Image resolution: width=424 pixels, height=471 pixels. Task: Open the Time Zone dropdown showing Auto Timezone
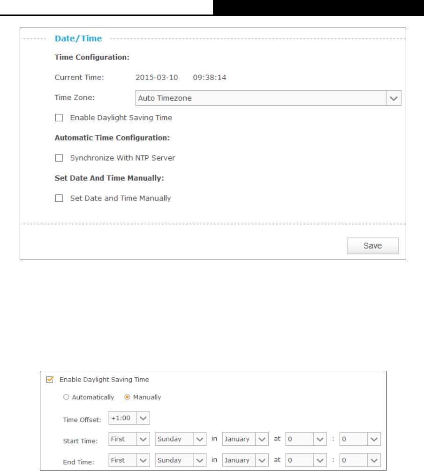(x=268, y=98)
